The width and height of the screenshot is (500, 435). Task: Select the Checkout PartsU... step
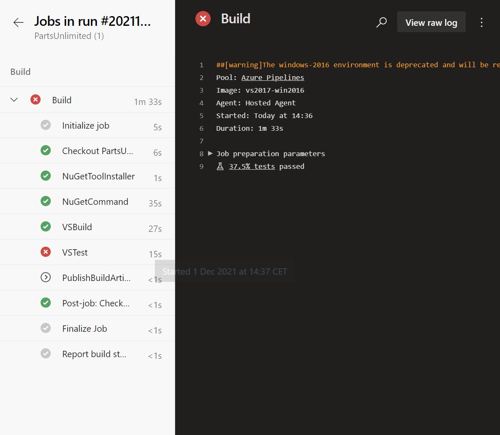coord(88,151)
